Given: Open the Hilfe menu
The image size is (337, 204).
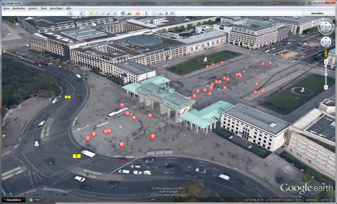Looking at the screenshot, I should coord(69,8).
